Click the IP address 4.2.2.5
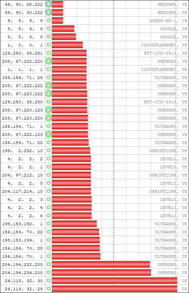Image resolution: width=189 pixels, height=293 pixels. (x=25, y=183)
